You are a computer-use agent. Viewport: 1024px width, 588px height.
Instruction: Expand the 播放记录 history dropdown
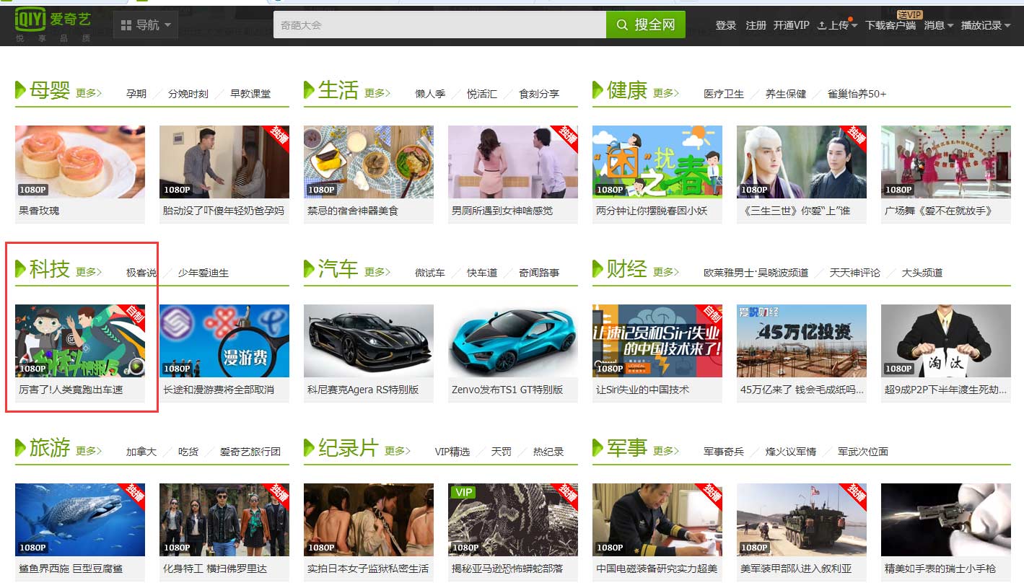986,25
